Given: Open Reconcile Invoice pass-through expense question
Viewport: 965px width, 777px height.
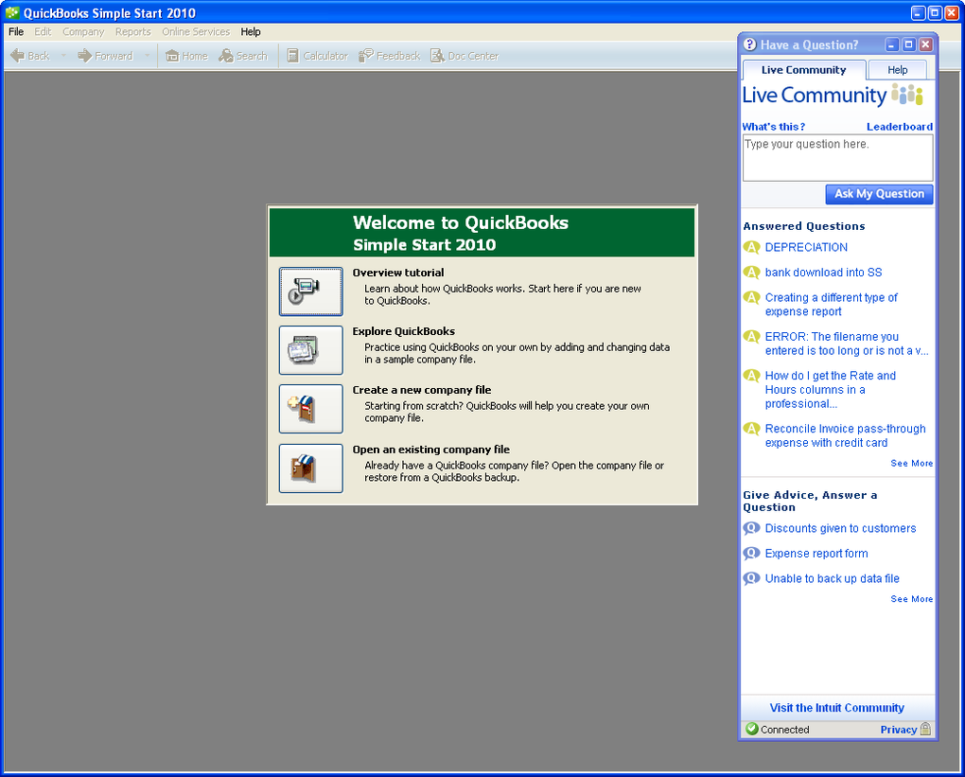Looking at the screenshot, I should pyautogui.click(x=846, y=436).
